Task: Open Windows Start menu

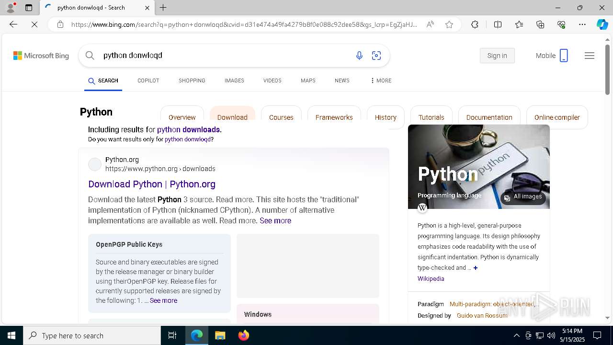Action: (11, 335)
